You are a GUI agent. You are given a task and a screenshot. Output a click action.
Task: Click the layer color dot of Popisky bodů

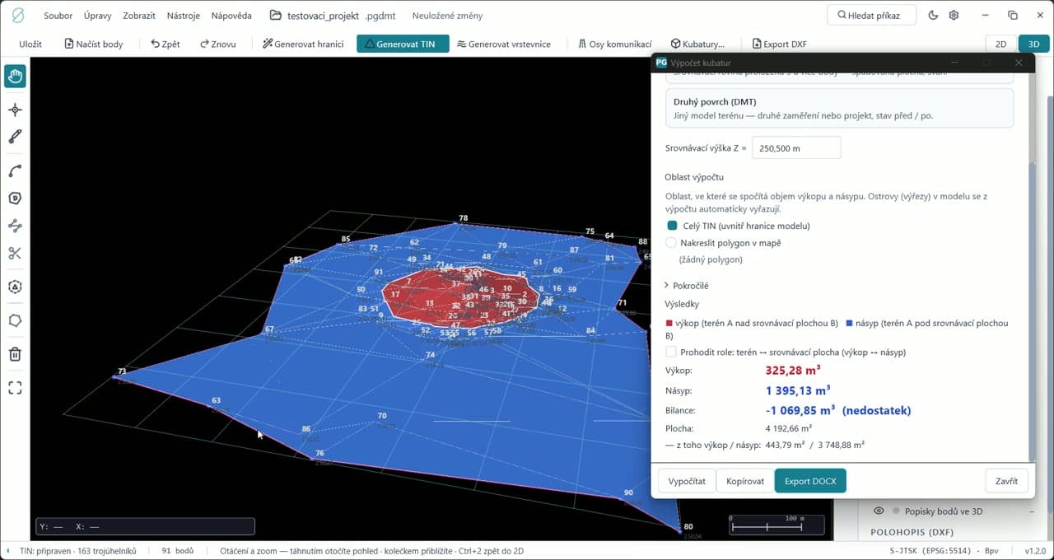pyautogui.click(x=896, y=511)
